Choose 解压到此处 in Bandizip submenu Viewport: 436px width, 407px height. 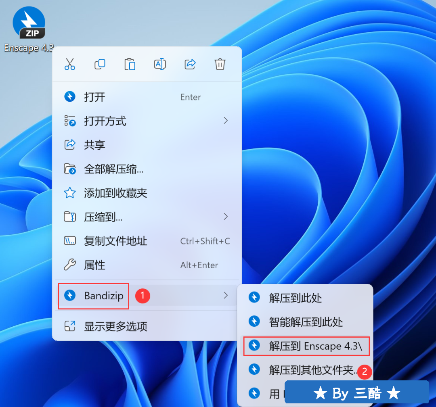[x=305, y=298]
